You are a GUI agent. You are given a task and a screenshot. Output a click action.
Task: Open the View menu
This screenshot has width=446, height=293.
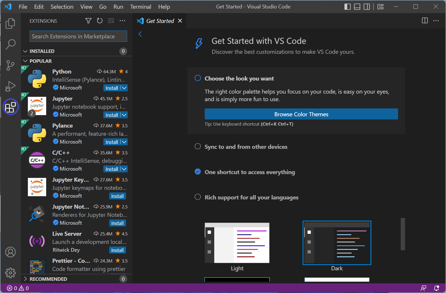[x=86, y=7]
